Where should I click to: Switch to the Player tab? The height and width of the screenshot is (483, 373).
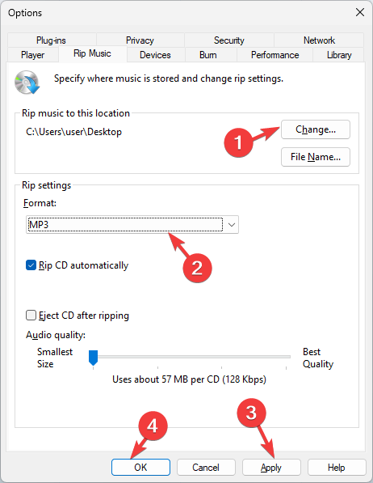(33, 55)
